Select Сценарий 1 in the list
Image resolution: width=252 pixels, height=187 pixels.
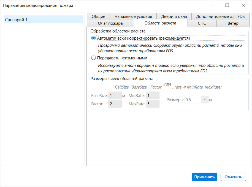point(44,20)
